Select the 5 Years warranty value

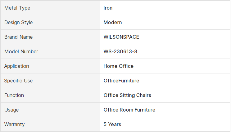[x=112, y=124]
